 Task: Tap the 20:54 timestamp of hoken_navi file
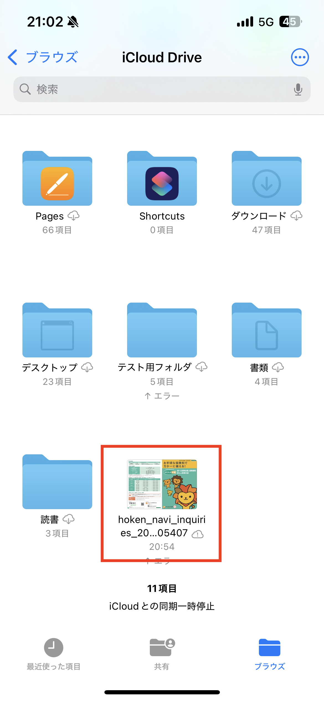[162, 547]
